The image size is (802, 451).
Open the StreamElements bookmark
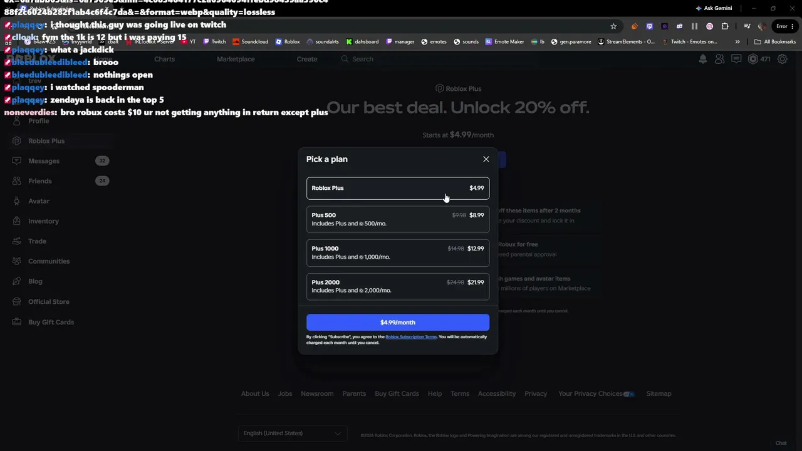click(626, 42)
